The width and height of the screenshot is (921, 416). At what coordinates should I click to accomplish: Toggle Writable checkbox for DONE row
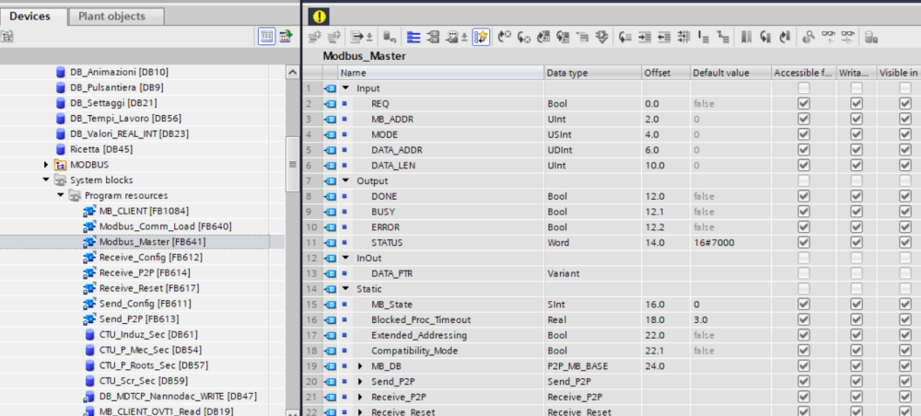tap(857, 196)
